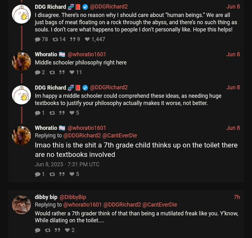This screenshot has width=252, height=238.
Task: Open the 7h timestamp on dibby bip's reply
Action: (237, 197)
